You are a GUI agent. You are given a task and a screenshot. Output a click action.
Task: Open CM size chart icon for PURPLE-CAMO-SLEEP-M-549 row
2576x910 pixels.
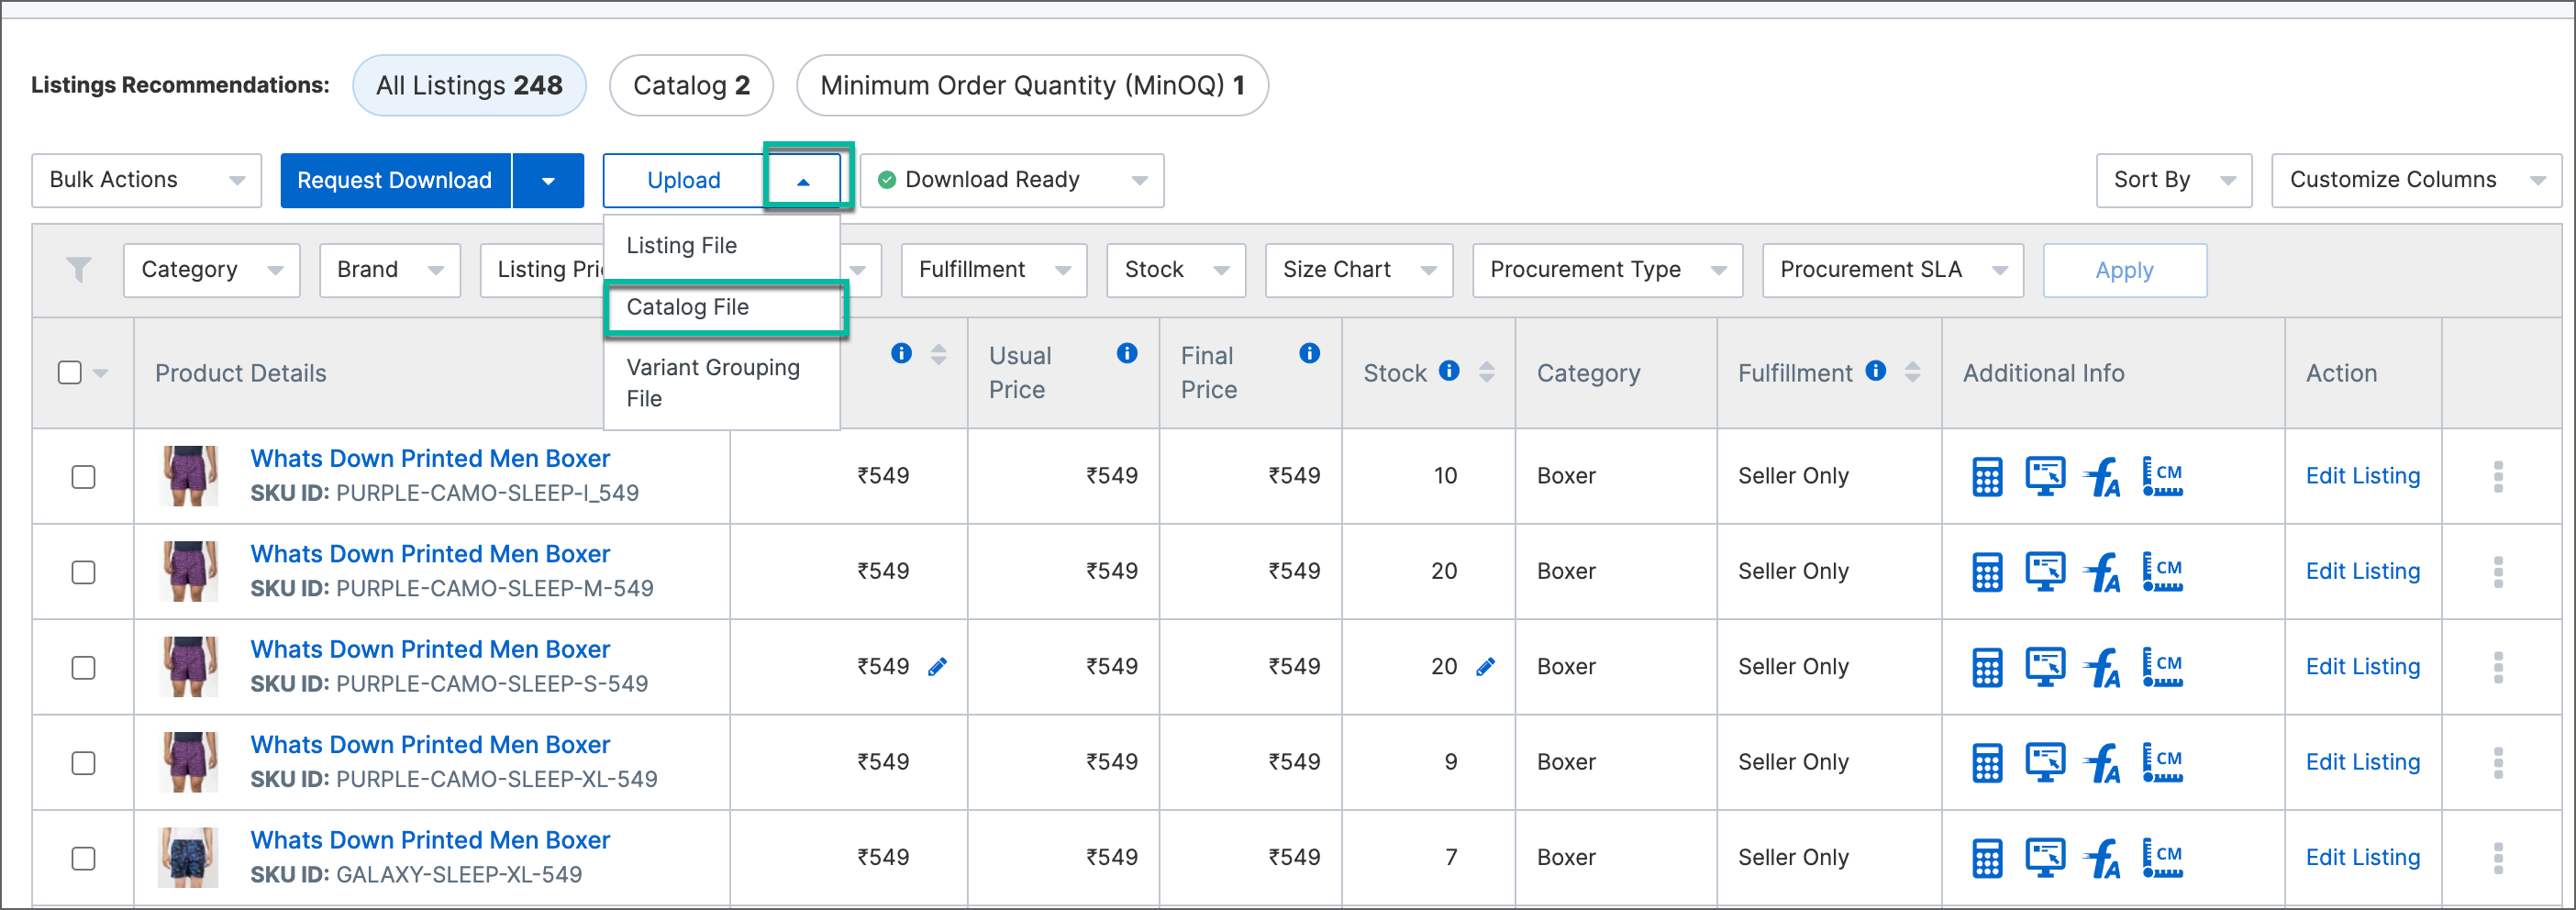[x=2162, y=571]
